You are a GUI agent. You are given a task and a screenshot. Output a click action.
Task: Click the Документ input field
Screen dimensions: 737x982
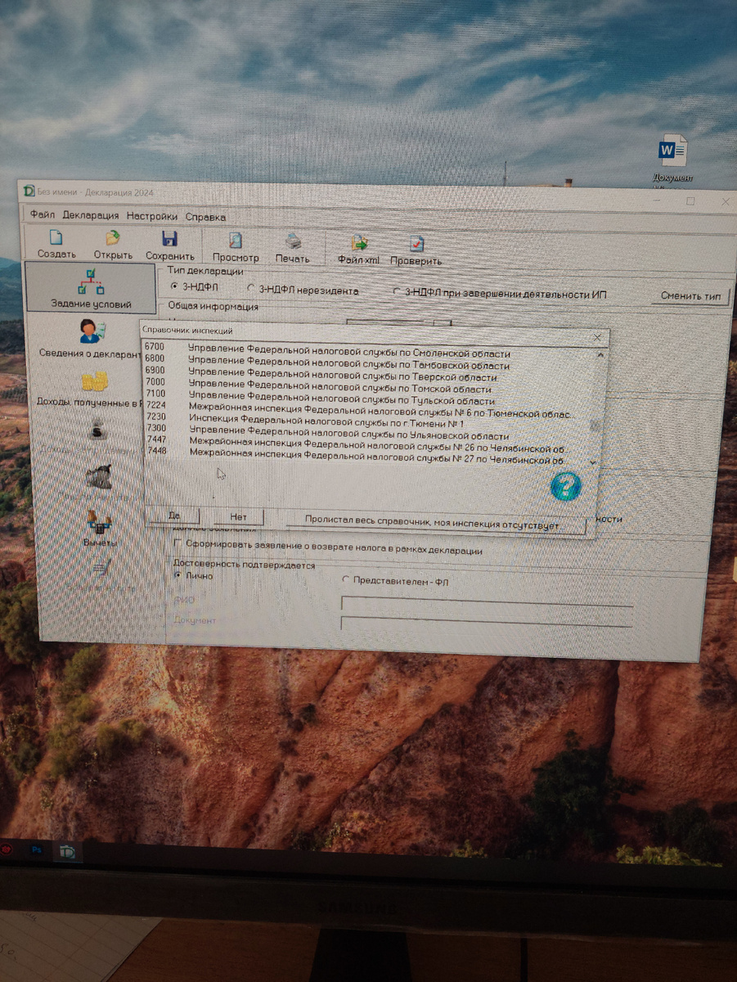[x=487, y=624]
